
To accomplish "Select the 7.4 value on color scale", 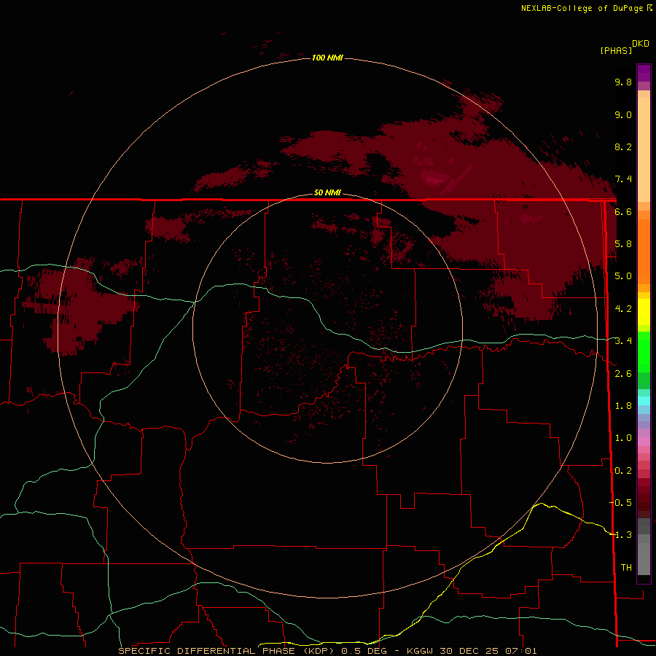I will (x=623, y=179).
